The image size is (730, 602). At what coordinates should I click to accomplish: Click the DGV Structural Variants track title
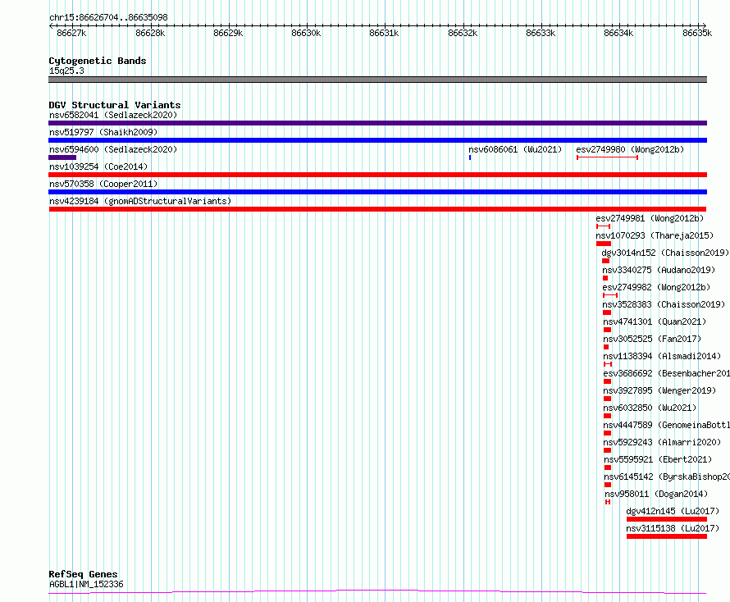[115, 105]
